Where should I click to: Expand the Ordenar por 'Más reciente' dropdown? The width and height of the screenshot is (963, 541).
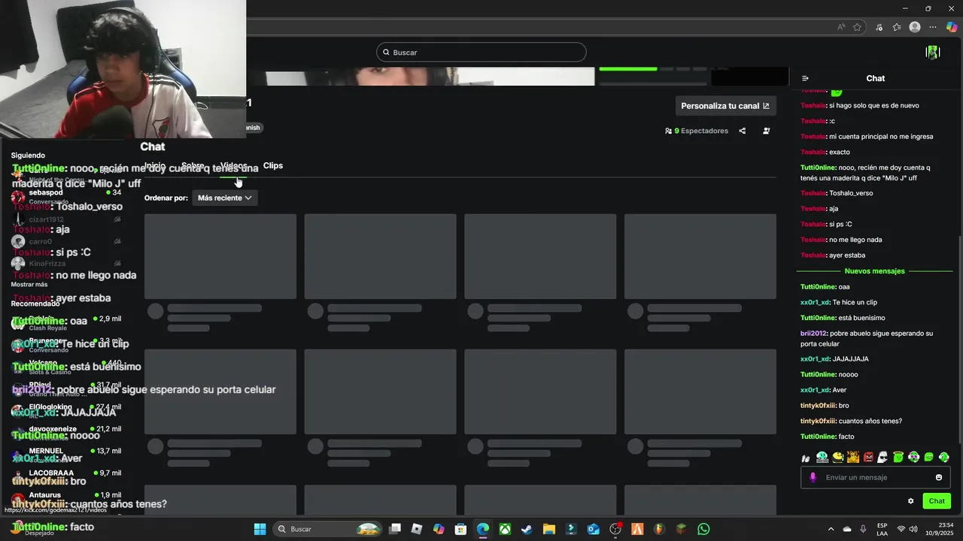pos(224,198)
